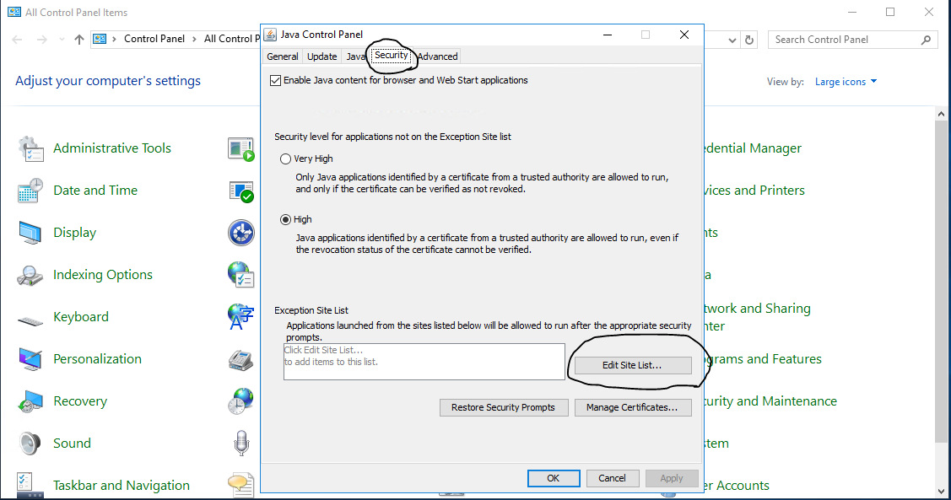951x500 pixels.
Task: Open the Internet Options globe and checklist icon
Action: [240, 275]
